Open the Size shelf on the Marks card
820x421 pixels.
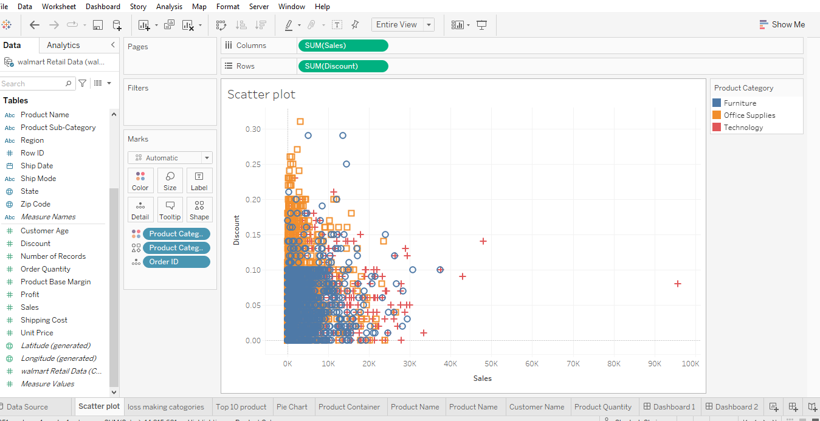(x=170, y=180)
